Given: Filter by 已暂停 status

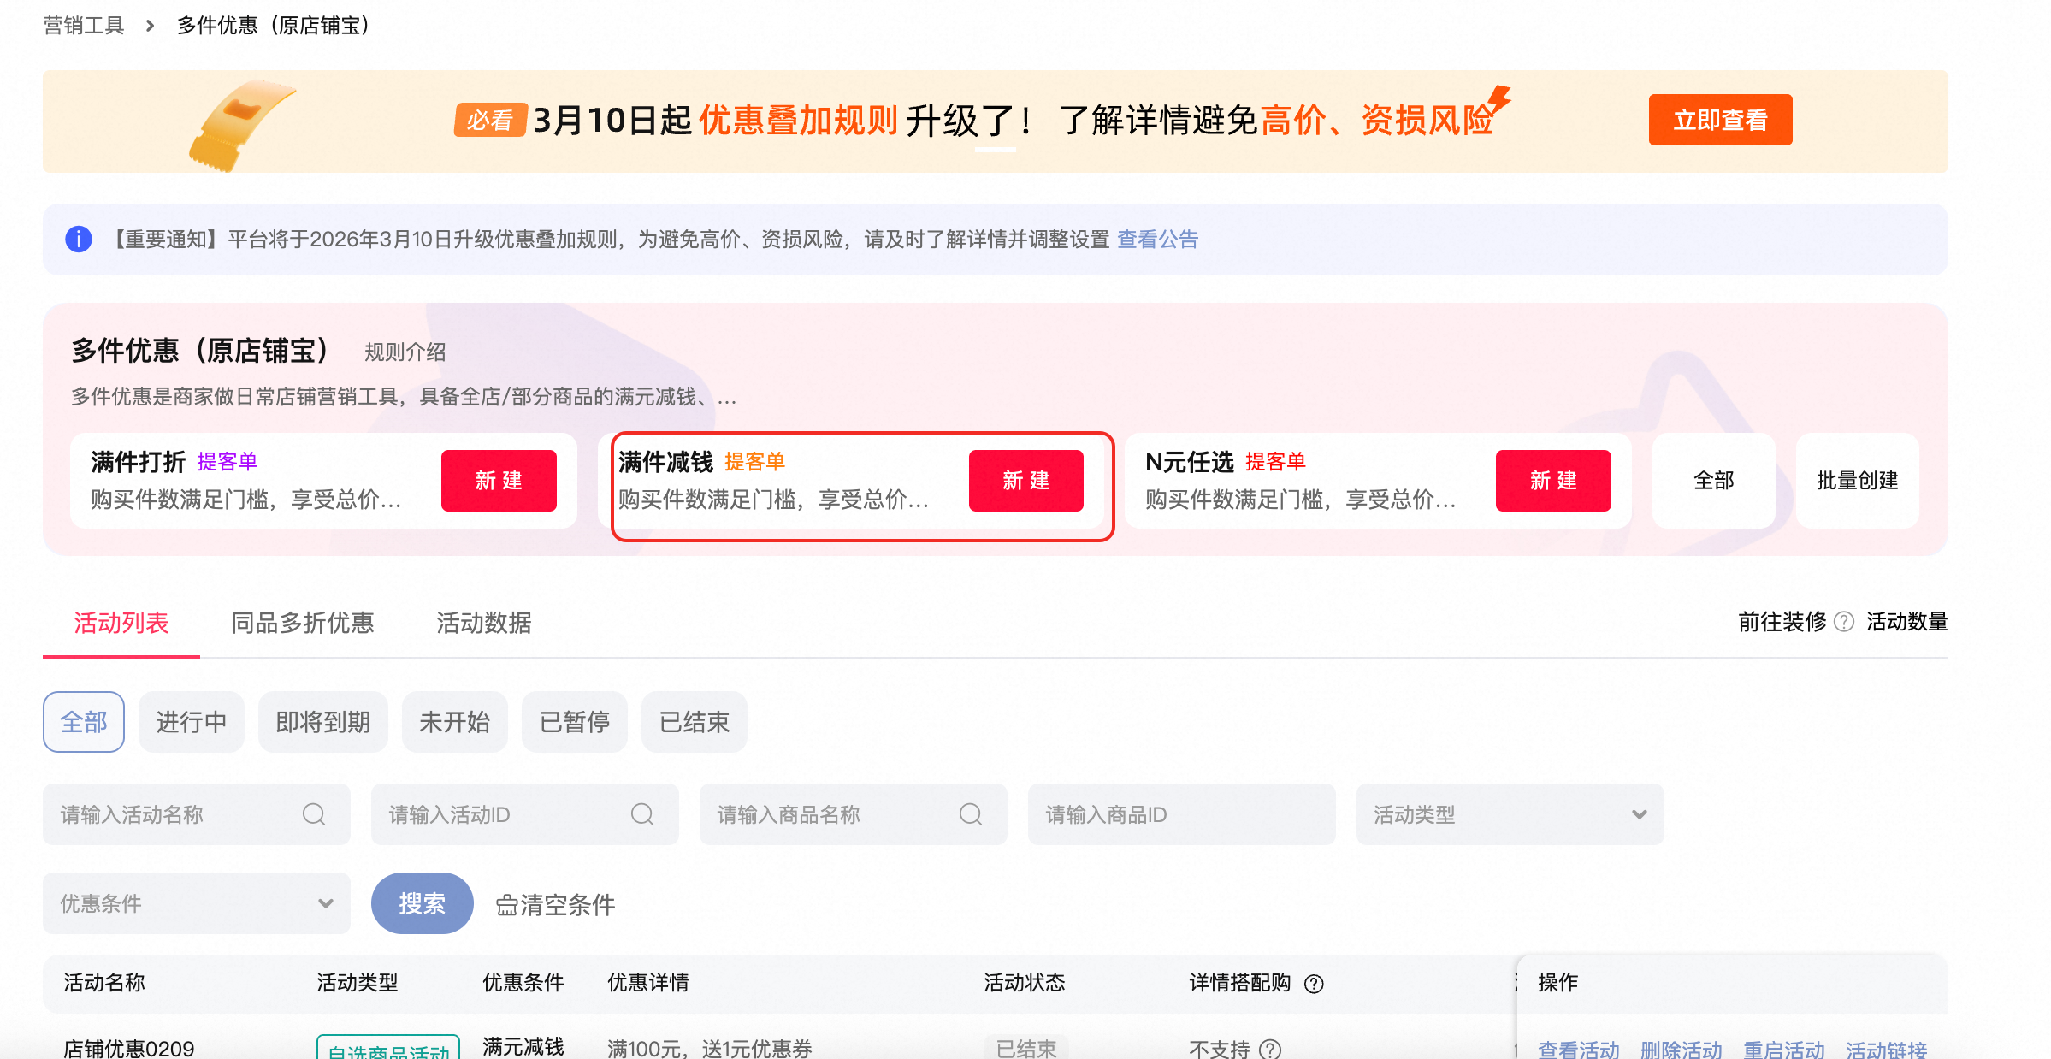Looking at the screenshot, I should click(x=575, y=722).
